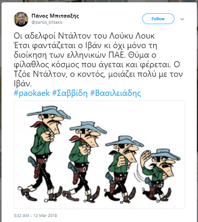This screenshot has width=198, height=222.
Task: Open the attached Dalton brothers cartoon image
Action: (99, 155)
